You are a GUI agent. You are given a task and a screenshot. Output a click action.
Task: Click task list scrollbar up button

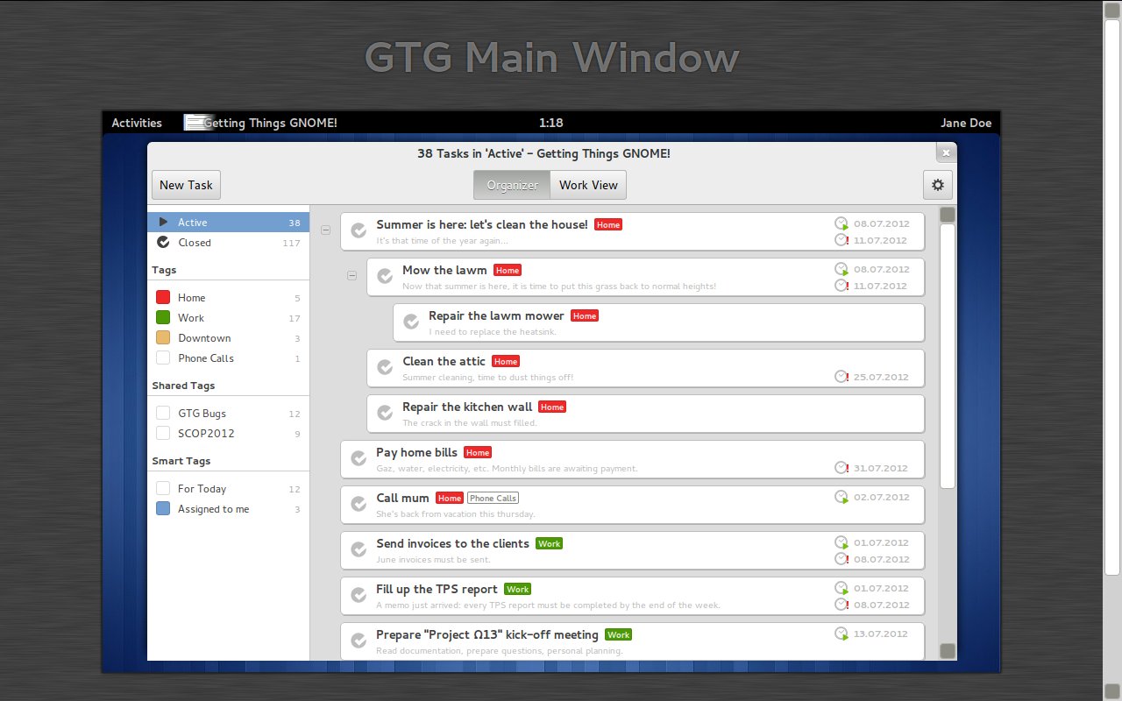click(x=948, y=215)
